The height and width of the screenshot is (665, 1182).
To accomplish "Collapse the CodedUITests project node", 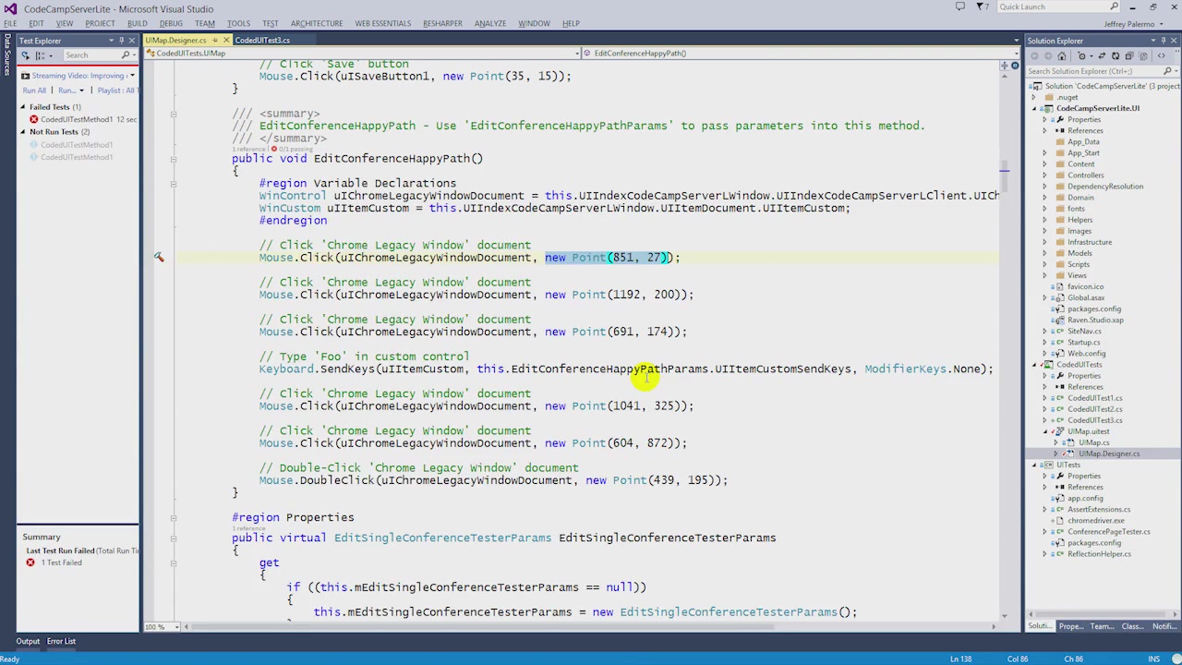I will (x=1034, y=365).
